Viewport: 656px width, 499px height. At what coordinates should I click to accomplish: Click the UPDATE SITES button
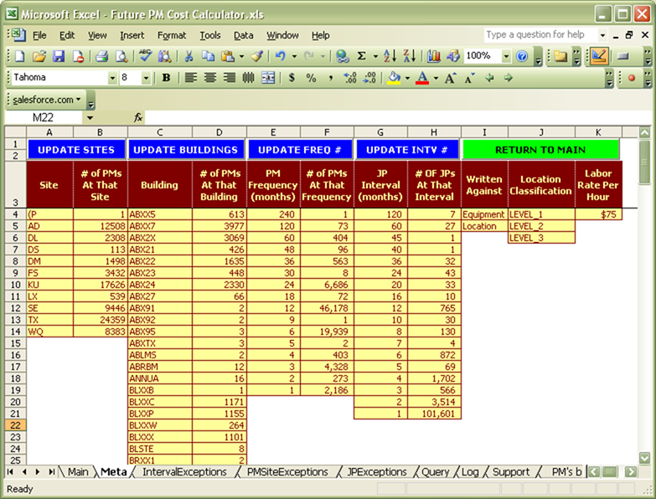pyautogui.click(x=76, y=150)
